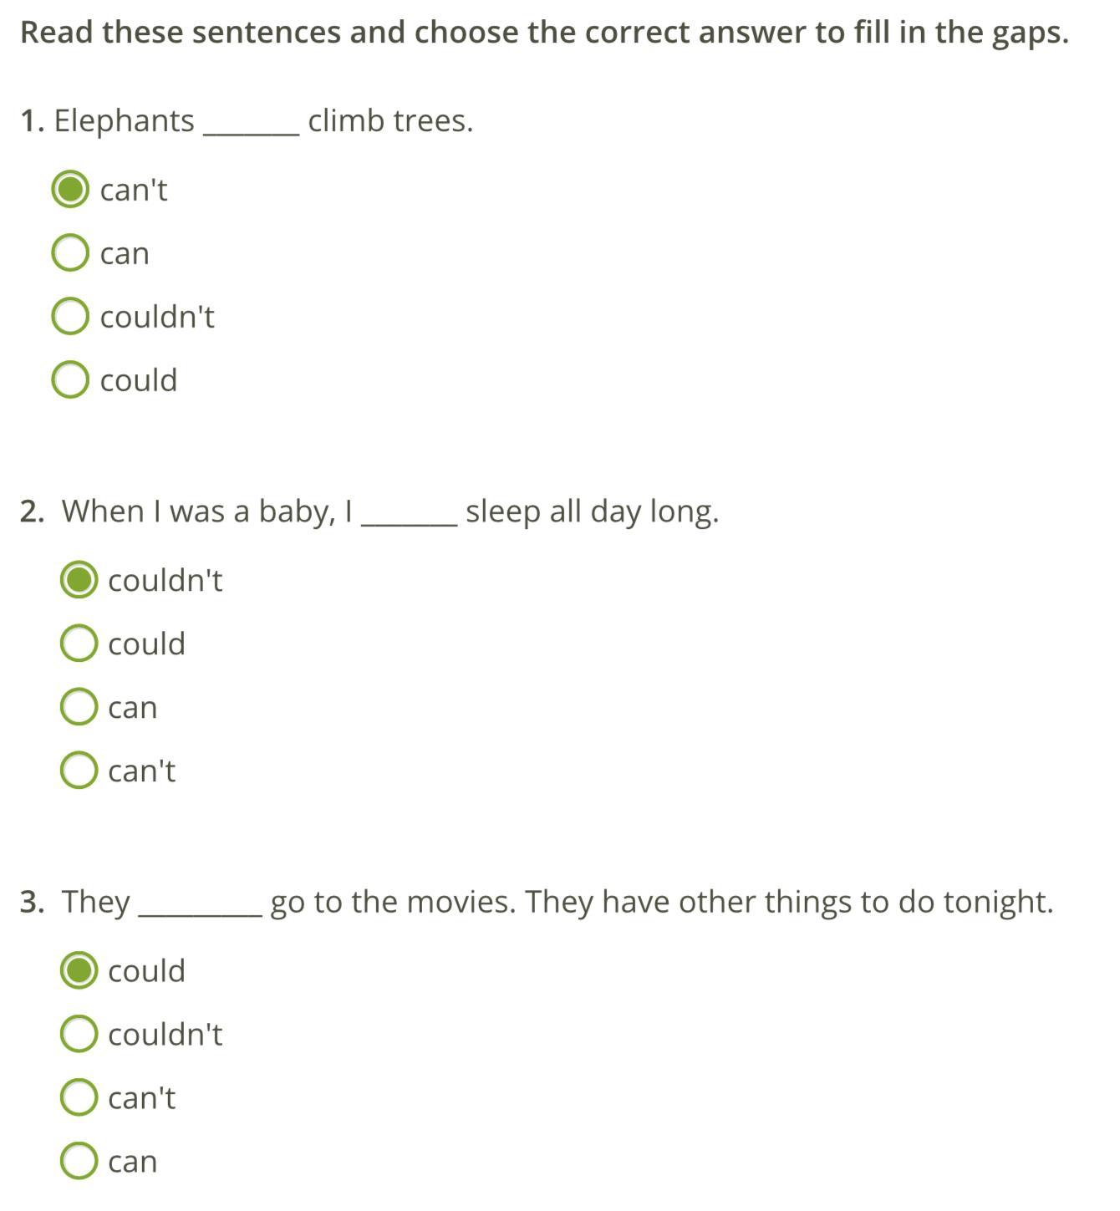Pick "couldn't" for the elephants sentence
Screen dimensions: 1120x1211
coord(70,316)
